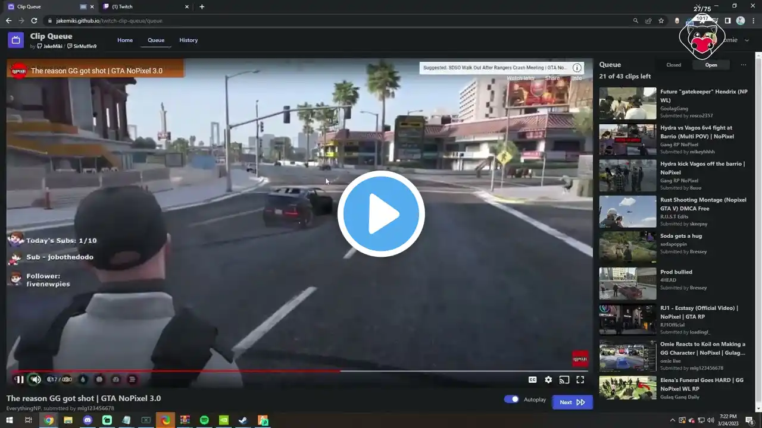The width and height of the screenshot is (762, 428).
Task: Close the Twitch browser tab
Action: coord(187,7)
